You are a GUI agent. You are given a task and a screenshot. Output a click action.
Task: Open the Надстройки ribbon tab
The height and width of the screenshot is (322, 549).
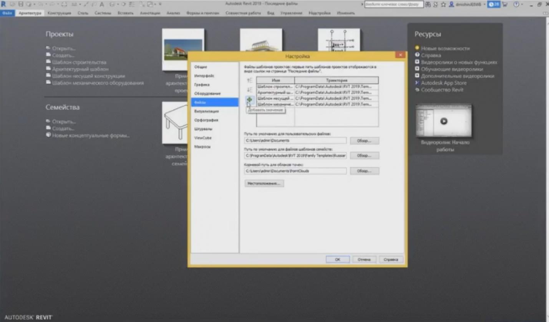tap(320, 13)
